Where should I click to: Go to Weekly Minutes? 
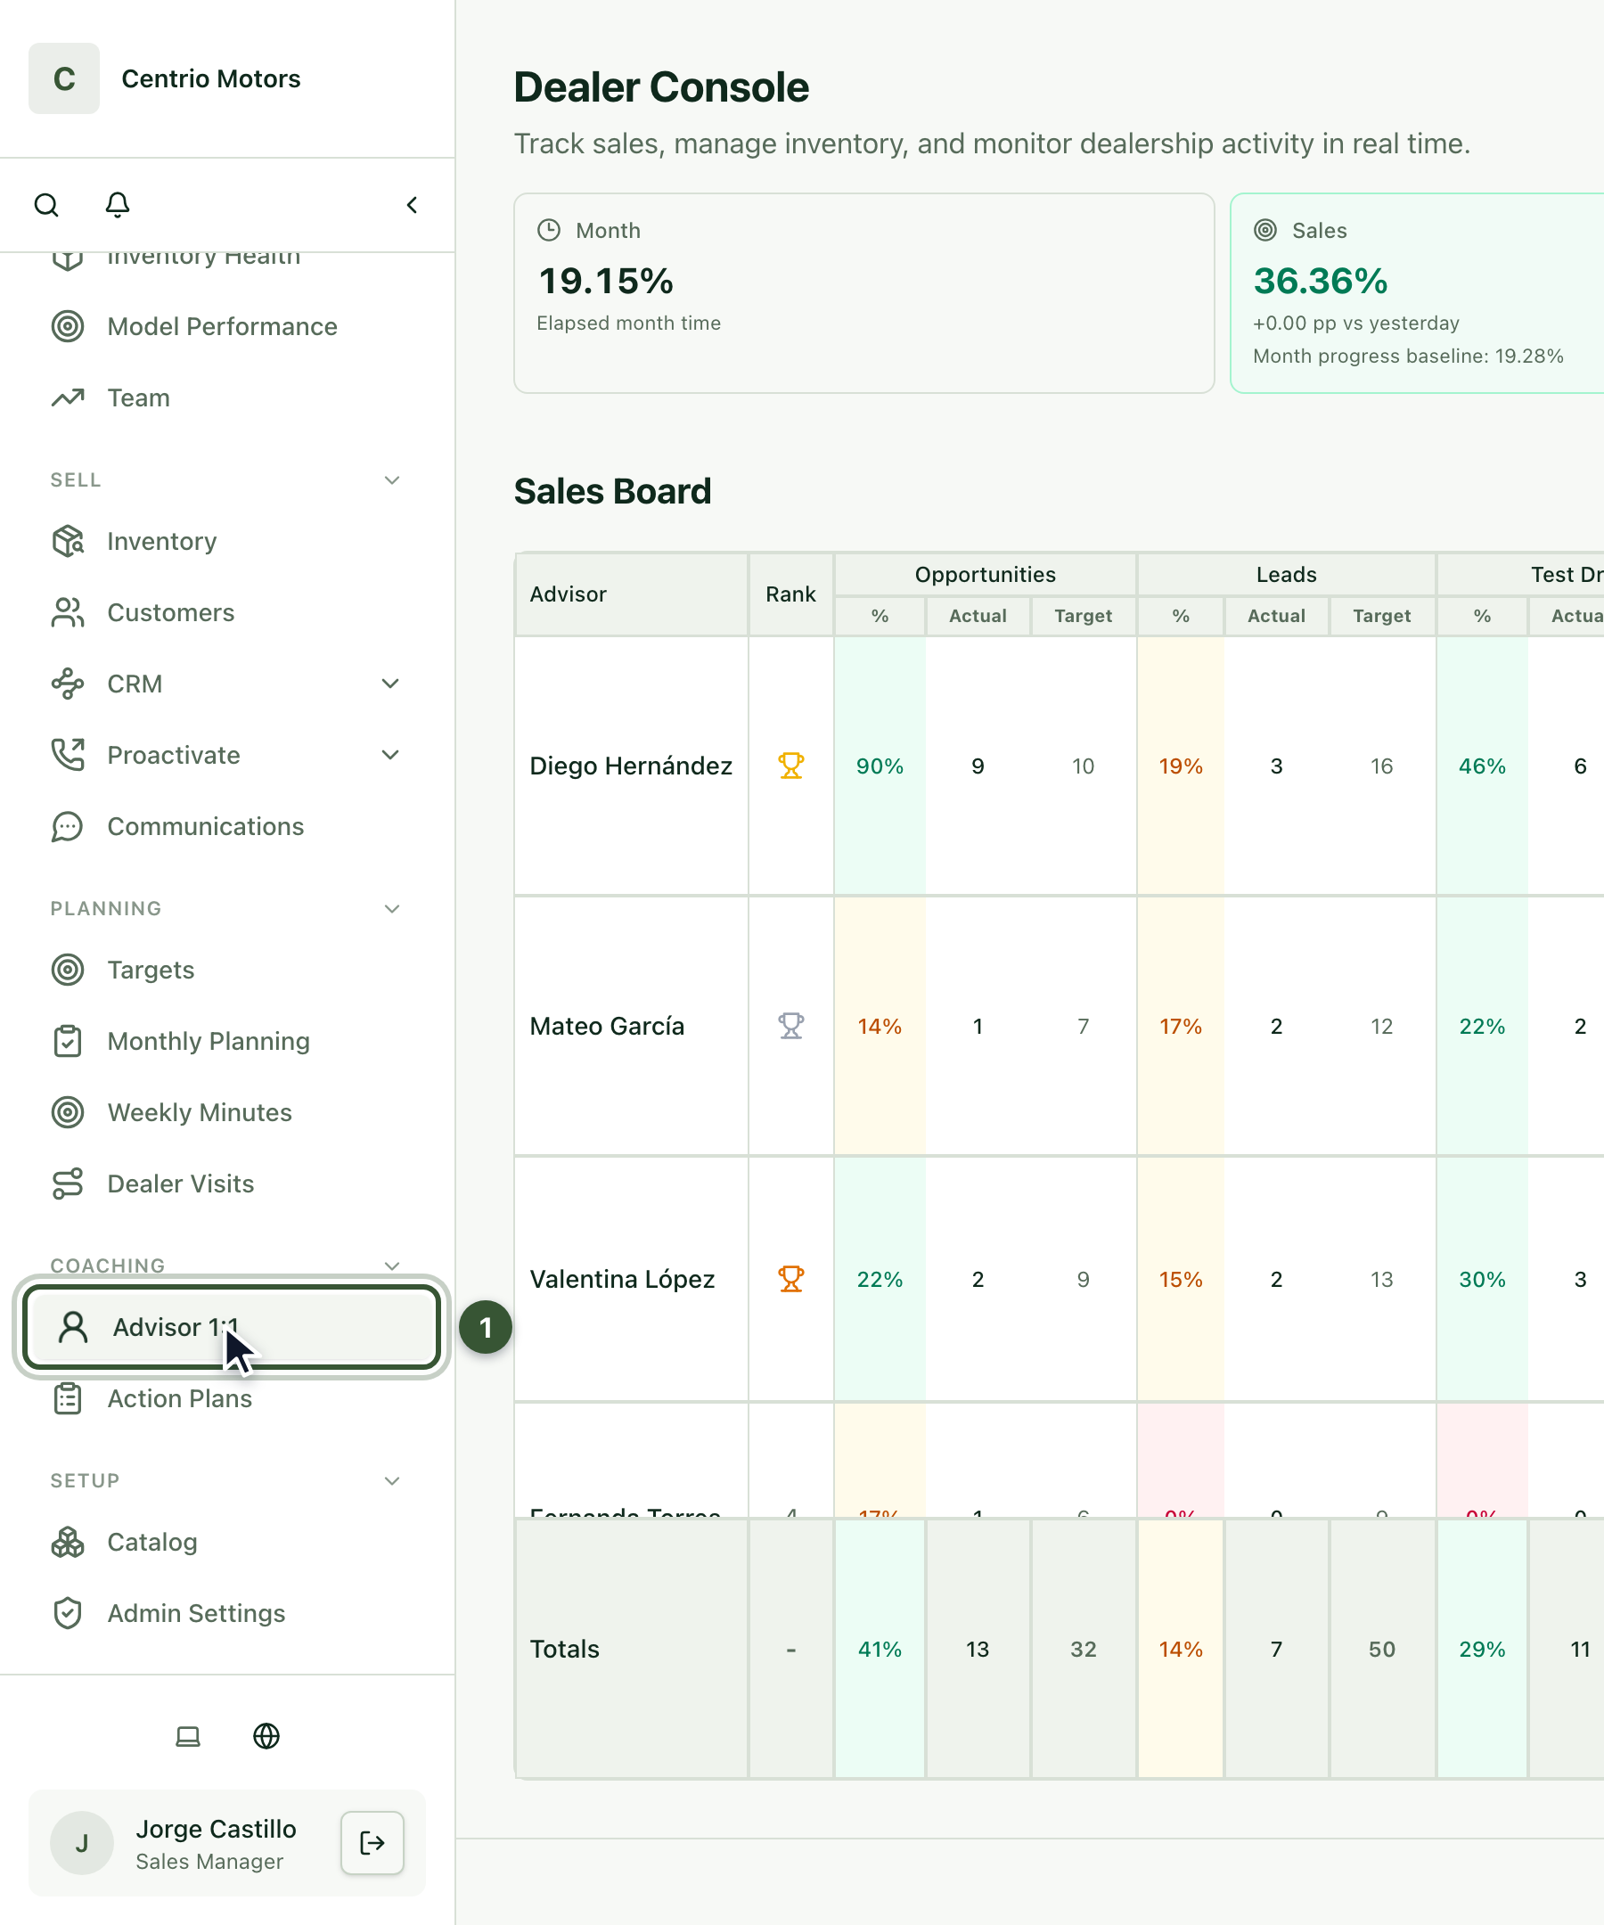coord(227,1113)
